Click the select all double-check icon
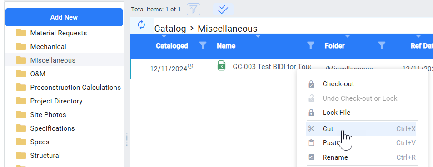The height and width of the screenshot is (167, 433). (223, 10)
